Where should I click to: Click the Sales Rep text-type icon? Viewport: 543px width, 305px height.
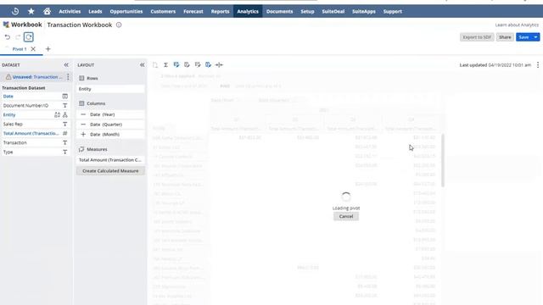[64, 124]
